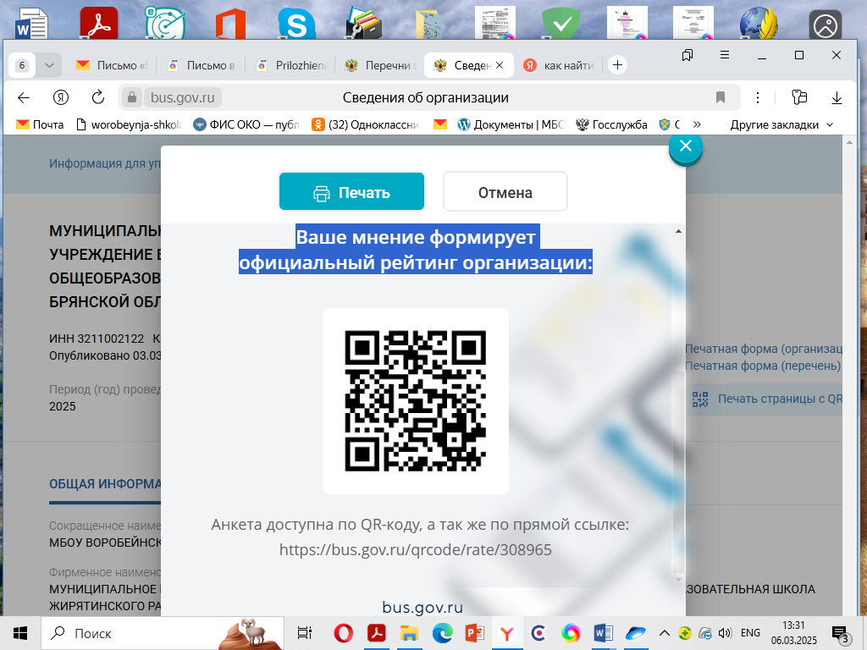
Task: Open the Yandex home button
Action: pyautogui.click(x=61, y=98)
